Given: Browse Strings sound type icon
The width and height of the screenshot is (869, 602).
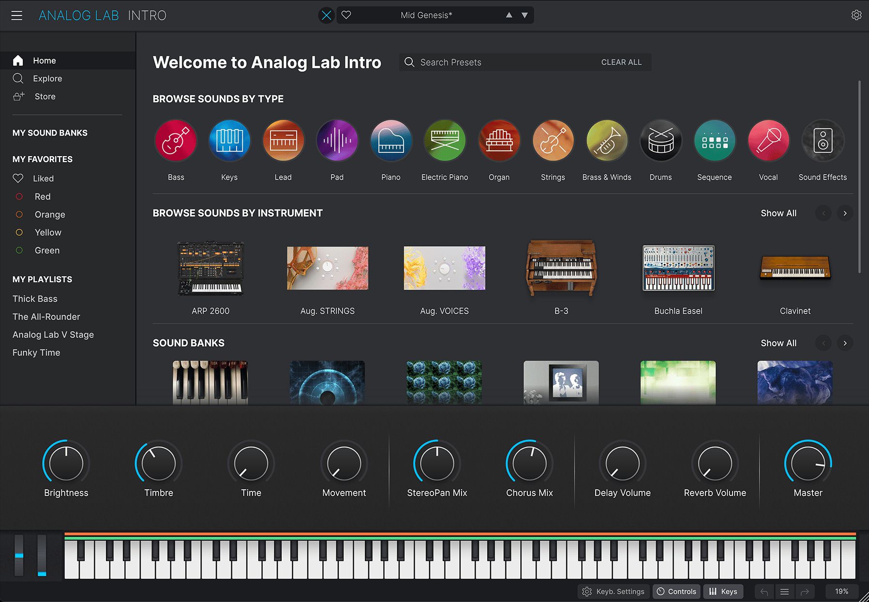Looking at the screenshot, I should (x=553, y=141).
